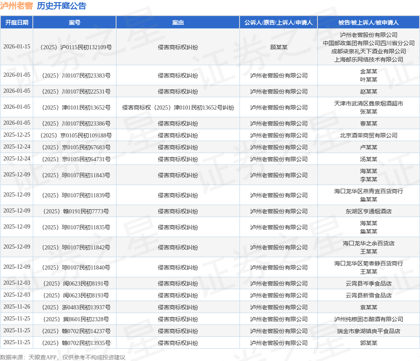Image resolution: width=420 pixels, height=361 pixels.
Task: Click defendant 泸州老窖股份有限公司 in 顾某某 row
Action: (x=369, y=35)
